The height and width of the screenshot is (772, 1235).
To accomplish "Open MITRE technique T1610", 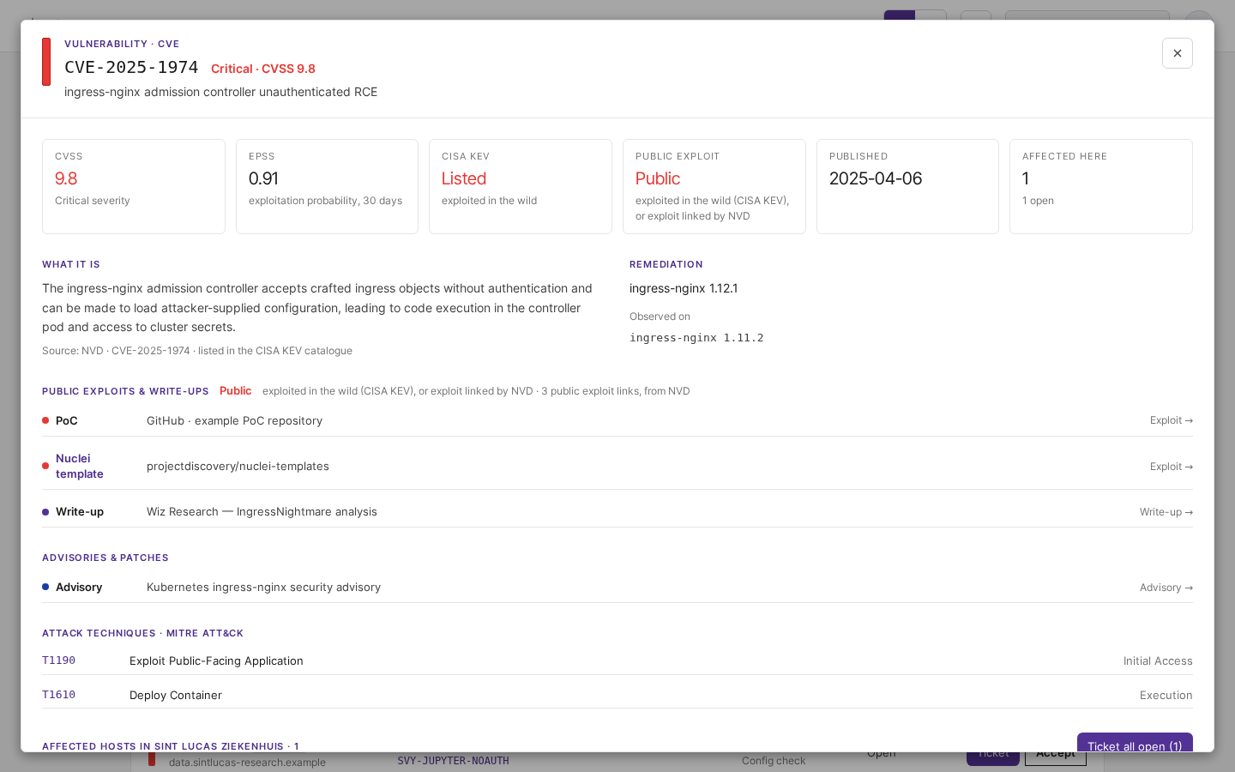I will click(58, 695).
